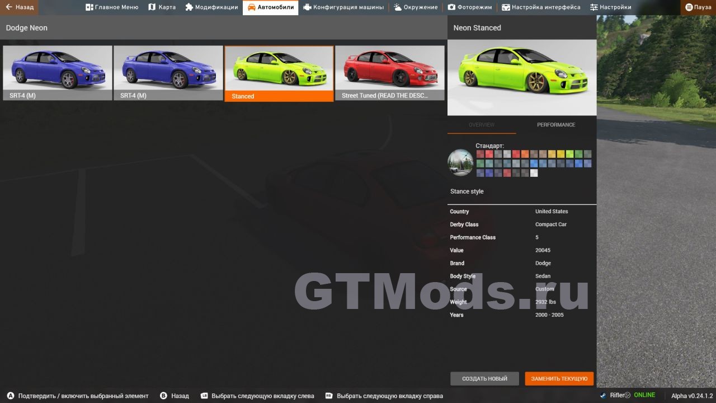Click Выбрать следующую вкладку слева hint

click(263, 396)
